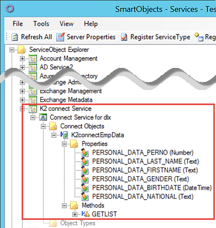Click the K2connectEmpData object icon

pos(64,135)
